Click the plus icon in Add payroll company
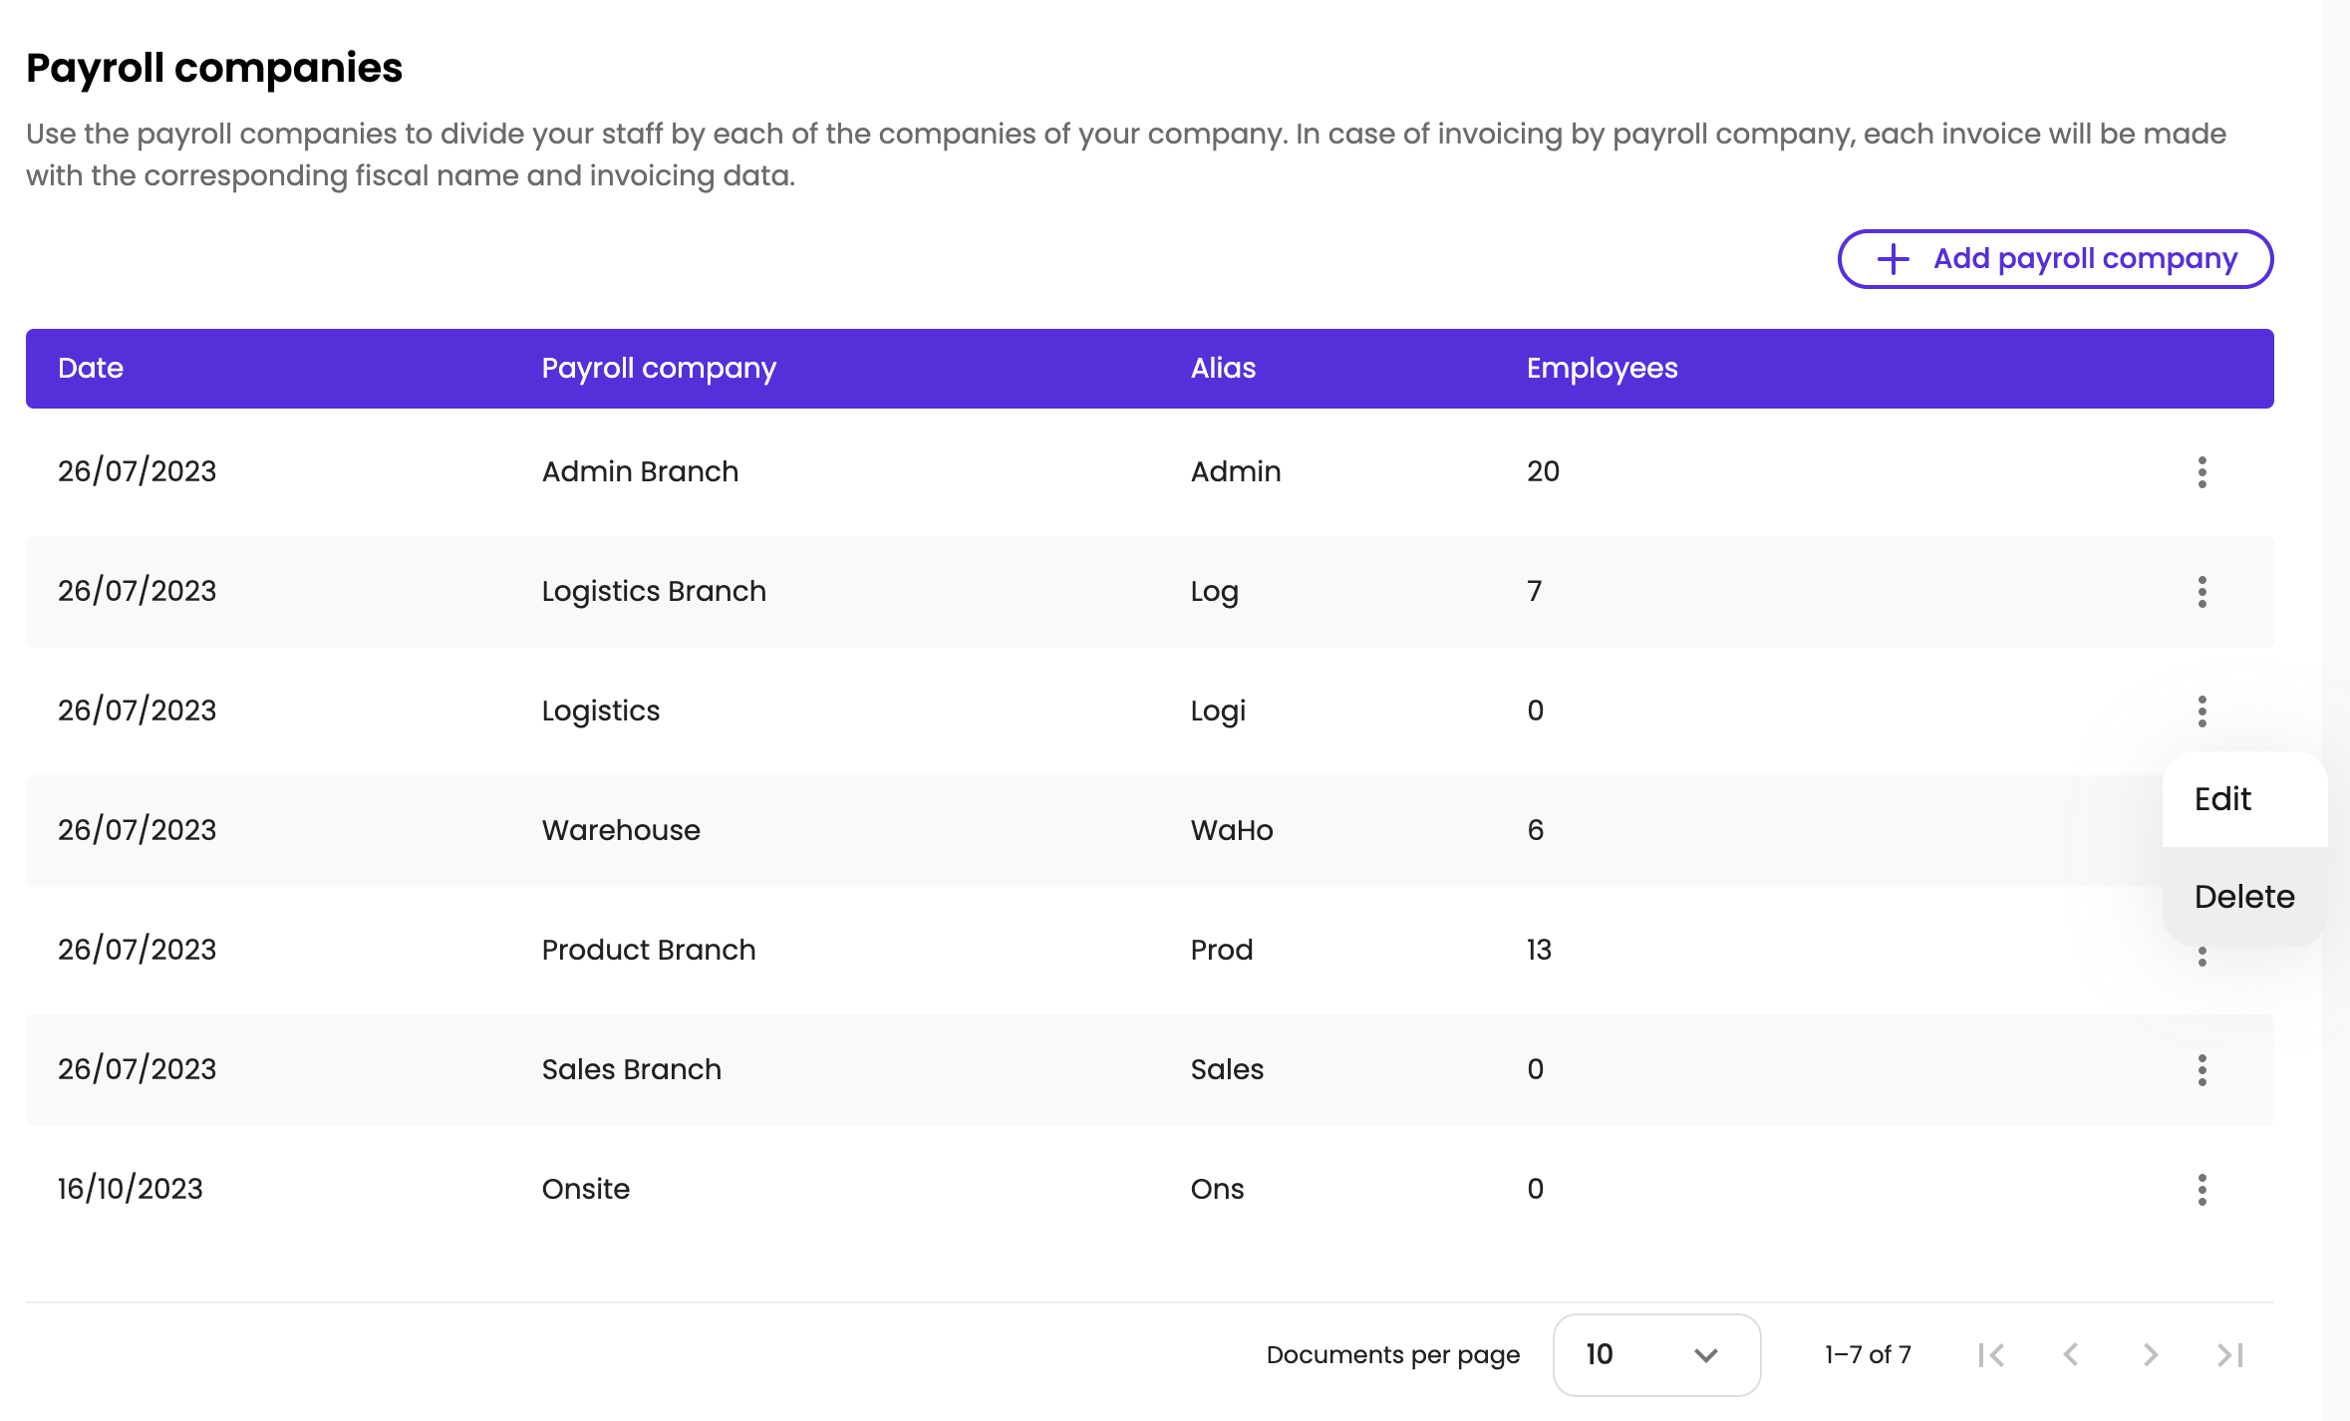Viewport: 2350px width, 1421px height. [1894, 259]
